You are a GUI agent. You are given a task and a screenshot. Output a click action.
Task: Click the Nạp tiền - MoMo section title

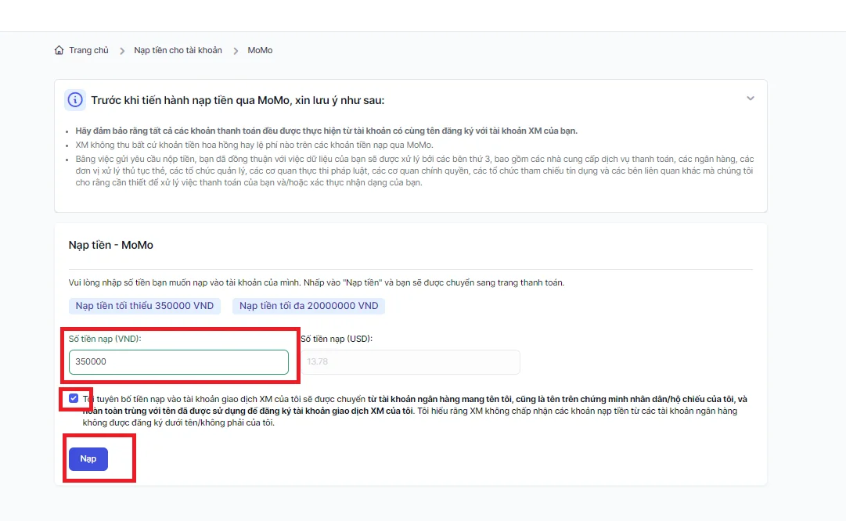(x=110, y=245)
